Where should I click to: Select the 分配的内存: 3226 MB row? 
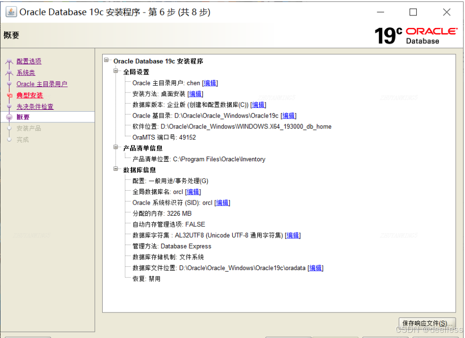162,214
